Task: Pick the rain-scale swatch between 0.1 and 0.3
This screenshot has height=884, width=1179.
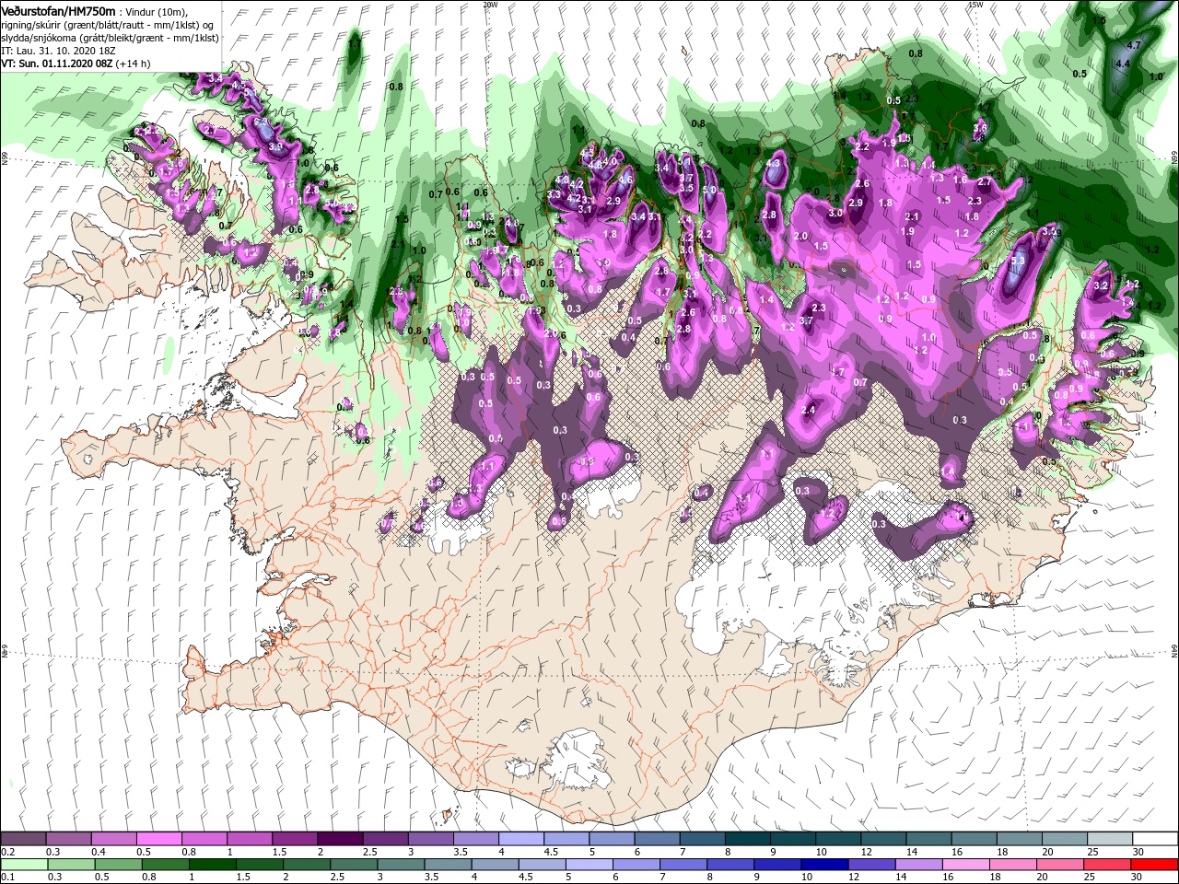Action: (x=23, y=865)
